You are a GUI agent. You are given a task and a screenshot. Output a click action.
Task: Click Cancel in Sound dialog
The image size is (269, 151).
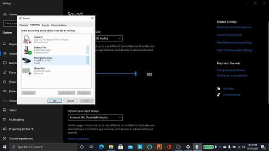[71, 101]
